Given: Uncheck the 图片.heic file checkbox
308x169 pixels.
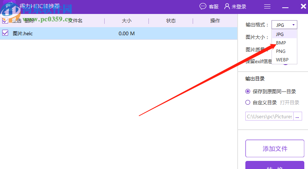Looking at the screenshot, I should click(5, 33).
